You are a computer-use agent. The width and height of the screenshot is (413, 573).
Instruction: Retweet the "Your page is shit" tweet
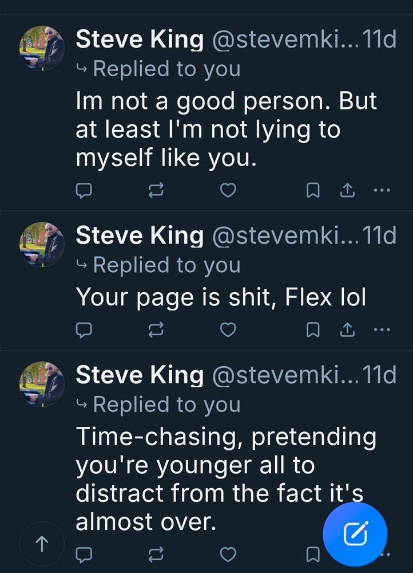pos(156,329)
